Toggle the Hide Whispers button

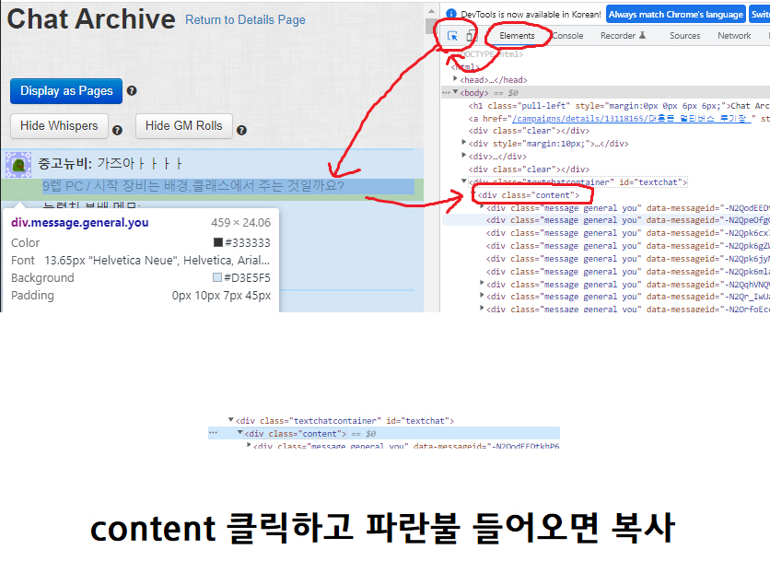60,126
